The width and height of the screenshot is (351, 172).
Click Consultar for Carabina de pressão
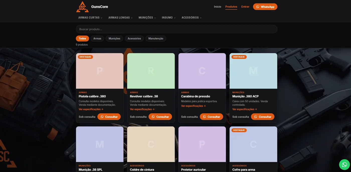[211, 117]
